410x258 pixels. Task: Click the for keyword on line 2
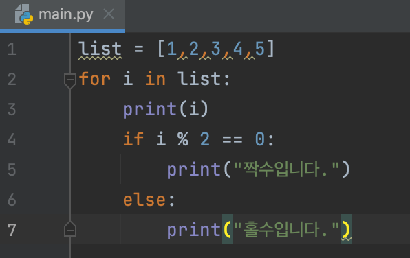(94, 79)
